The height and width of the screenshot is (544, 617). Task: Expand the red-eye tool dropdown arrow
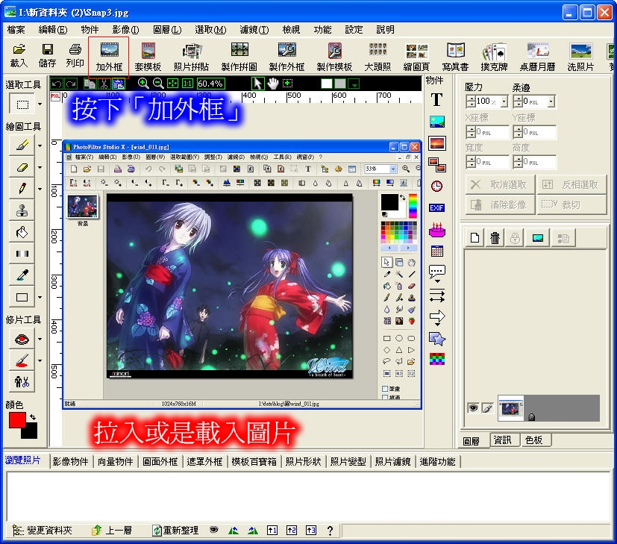[40, 339]
